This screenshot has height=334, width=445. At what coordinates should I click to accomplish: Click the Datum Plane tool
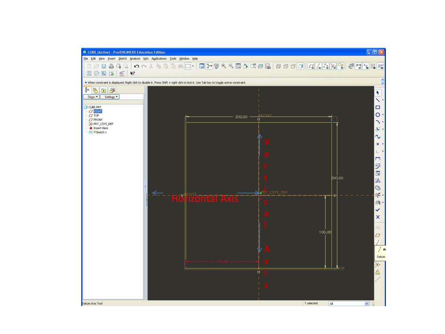(378, 235)
